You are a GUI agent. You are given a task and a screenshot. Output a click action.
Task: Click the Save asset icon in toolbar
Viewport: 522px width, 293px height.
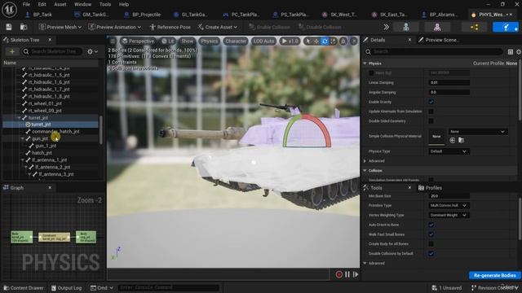pos(9,27)
